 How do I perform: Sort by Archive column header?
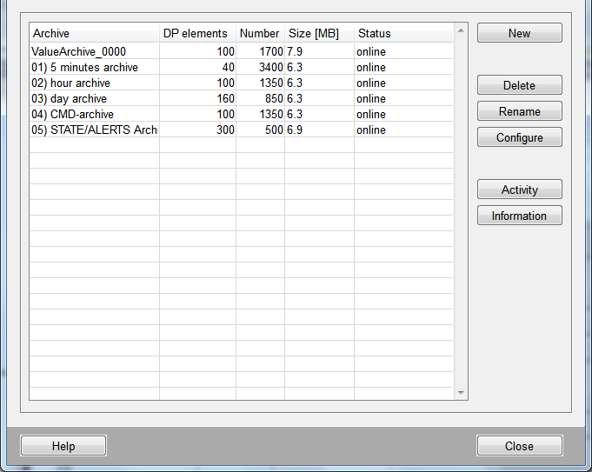coord(94,33)
